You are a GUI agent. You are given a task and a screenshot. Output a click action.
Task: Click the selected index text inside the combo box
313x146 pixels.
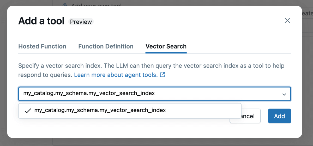(x=89, y=93)
